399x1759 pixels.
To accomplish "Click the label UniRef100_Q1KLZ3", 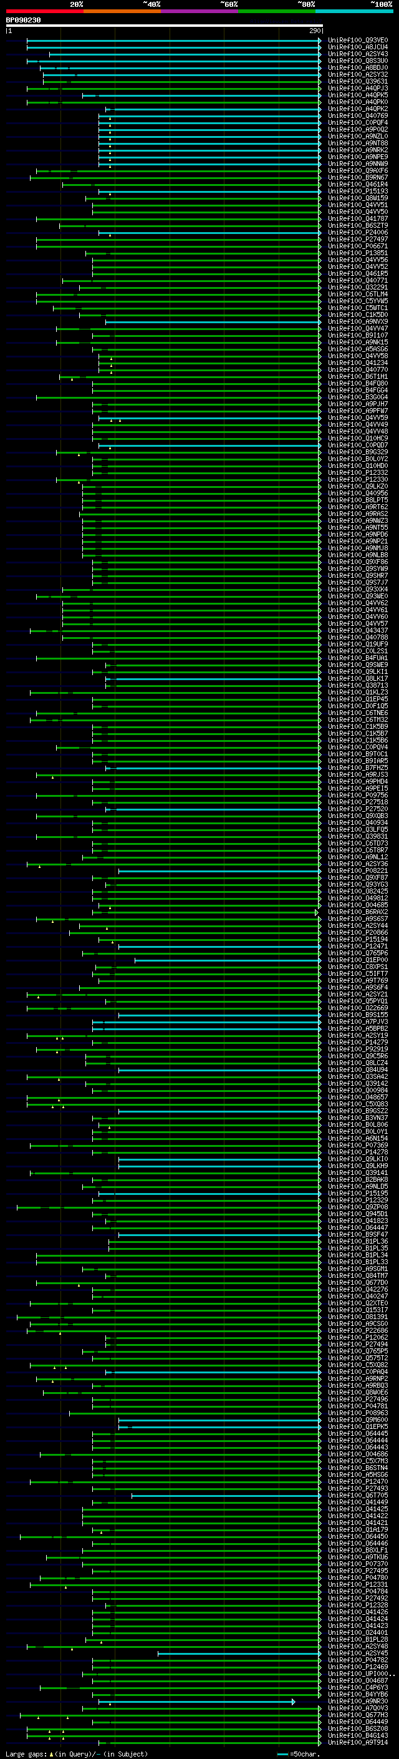I will click(357, 693).
